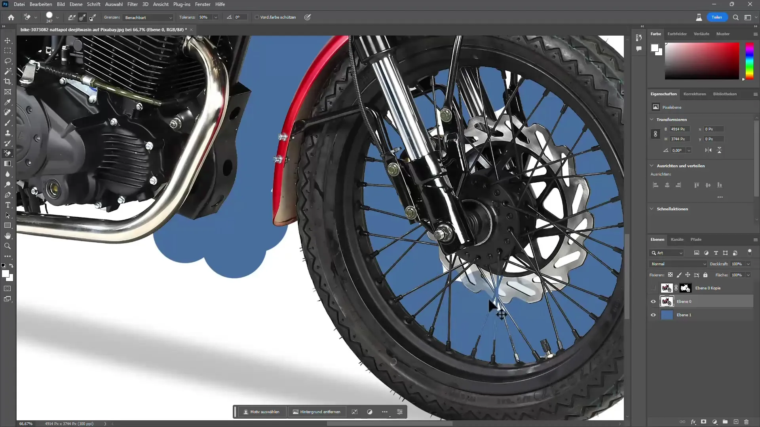Open the Auswahl menu
This screenshot has height=427, width=760.
[114, 4]
